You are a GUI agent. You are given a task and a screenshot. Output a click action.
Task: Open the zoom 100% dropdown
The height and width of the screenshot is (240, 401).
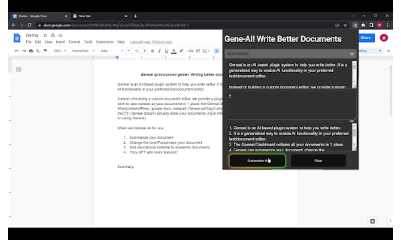coord(60,51)
